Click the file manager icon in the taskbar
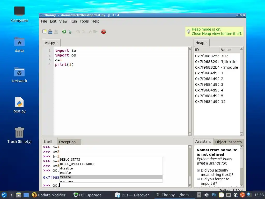The image size is (265, 199). coord(19,195)
